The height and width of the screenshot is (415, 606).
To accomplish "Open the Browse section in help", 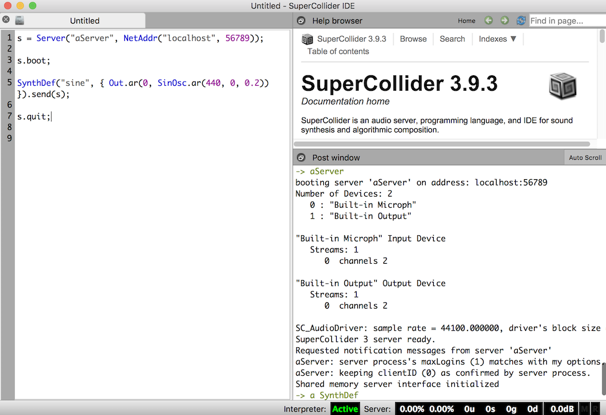I will pyautogui.click(x=413, y=39).
